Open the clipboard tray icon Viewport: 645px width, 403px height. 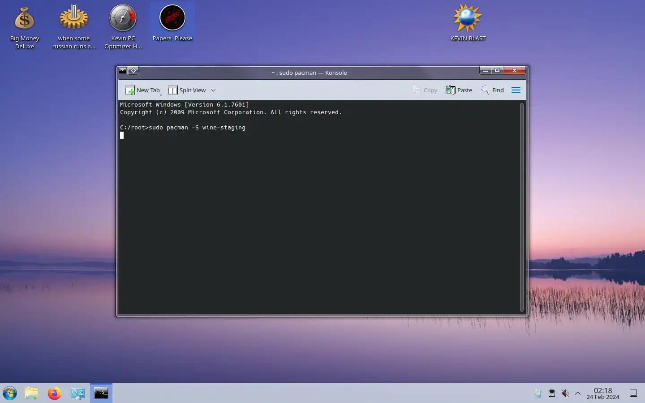(x=552, y=393)
